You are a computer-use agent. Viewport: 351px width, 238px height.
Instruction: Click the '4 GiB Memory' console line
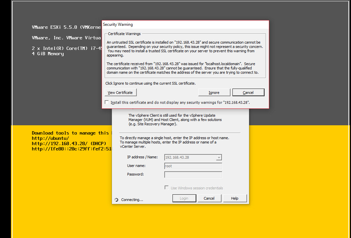coord(48,54)
